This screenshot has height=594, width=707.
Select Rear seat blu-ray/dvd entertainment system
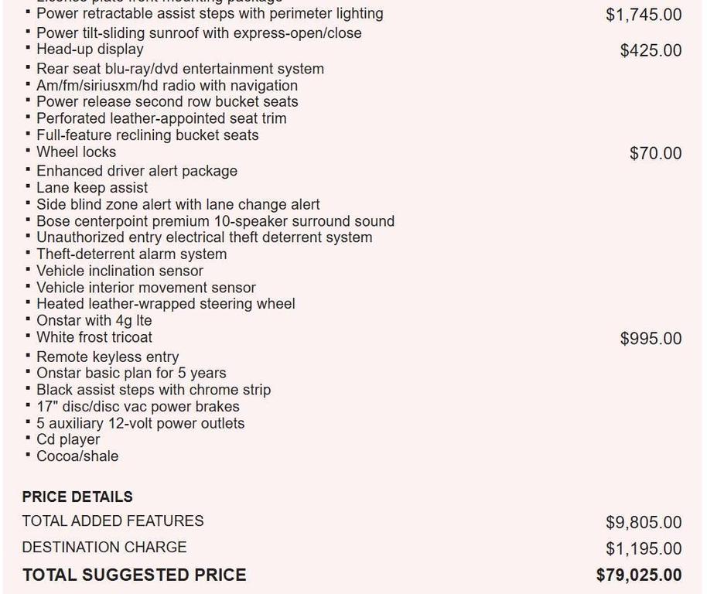tap(180, 69)
